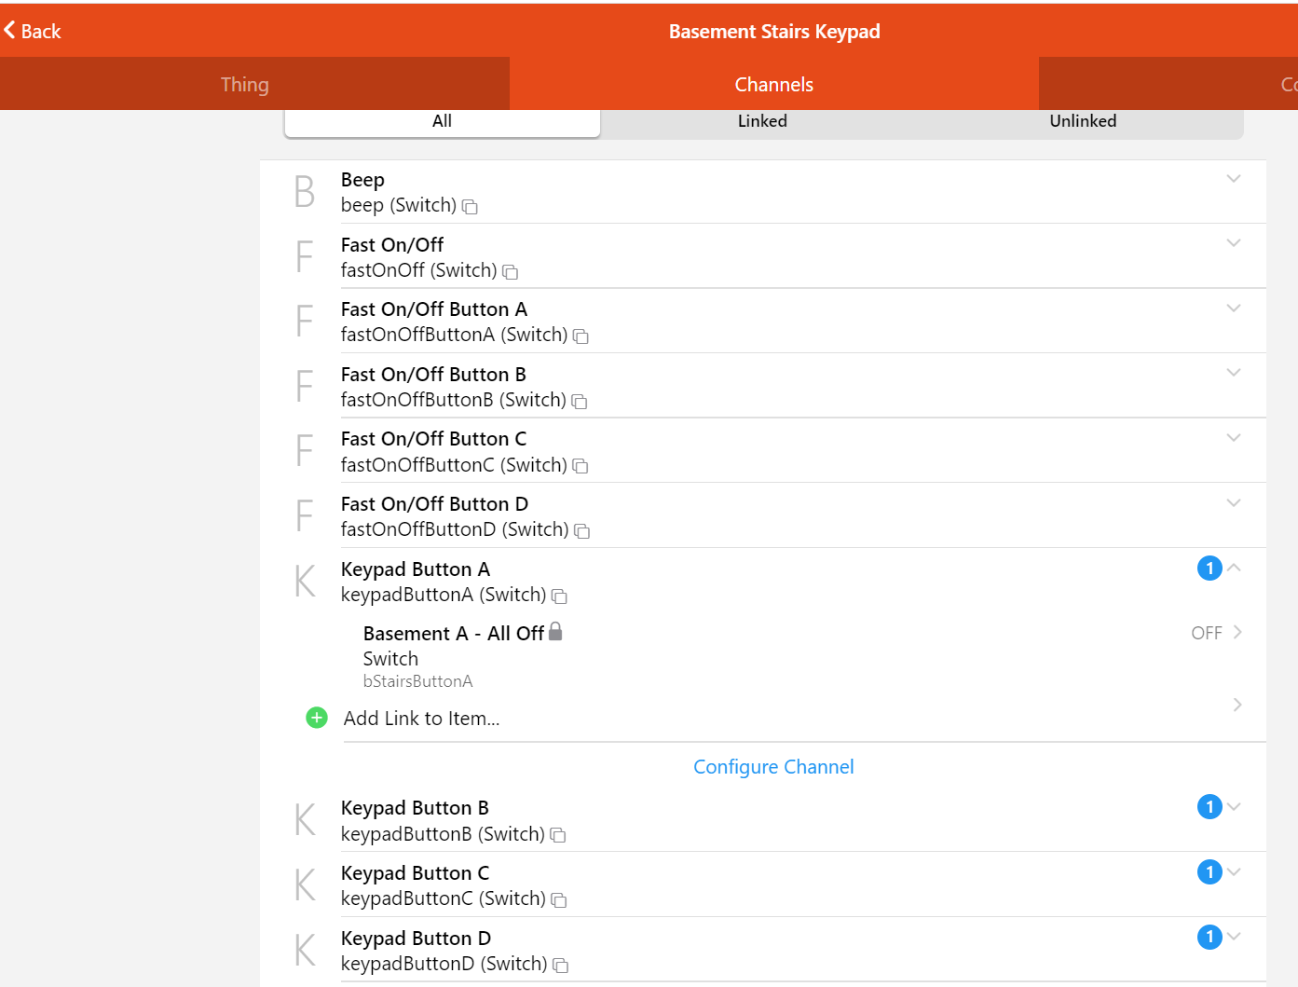Copy the fastOnOffButtonD channel ID icon
This screenshot has height=987, width=1298.
582,531
